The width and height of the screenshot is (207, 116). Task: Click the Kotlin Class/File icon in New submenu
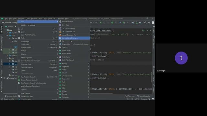(x=60, y=22)
